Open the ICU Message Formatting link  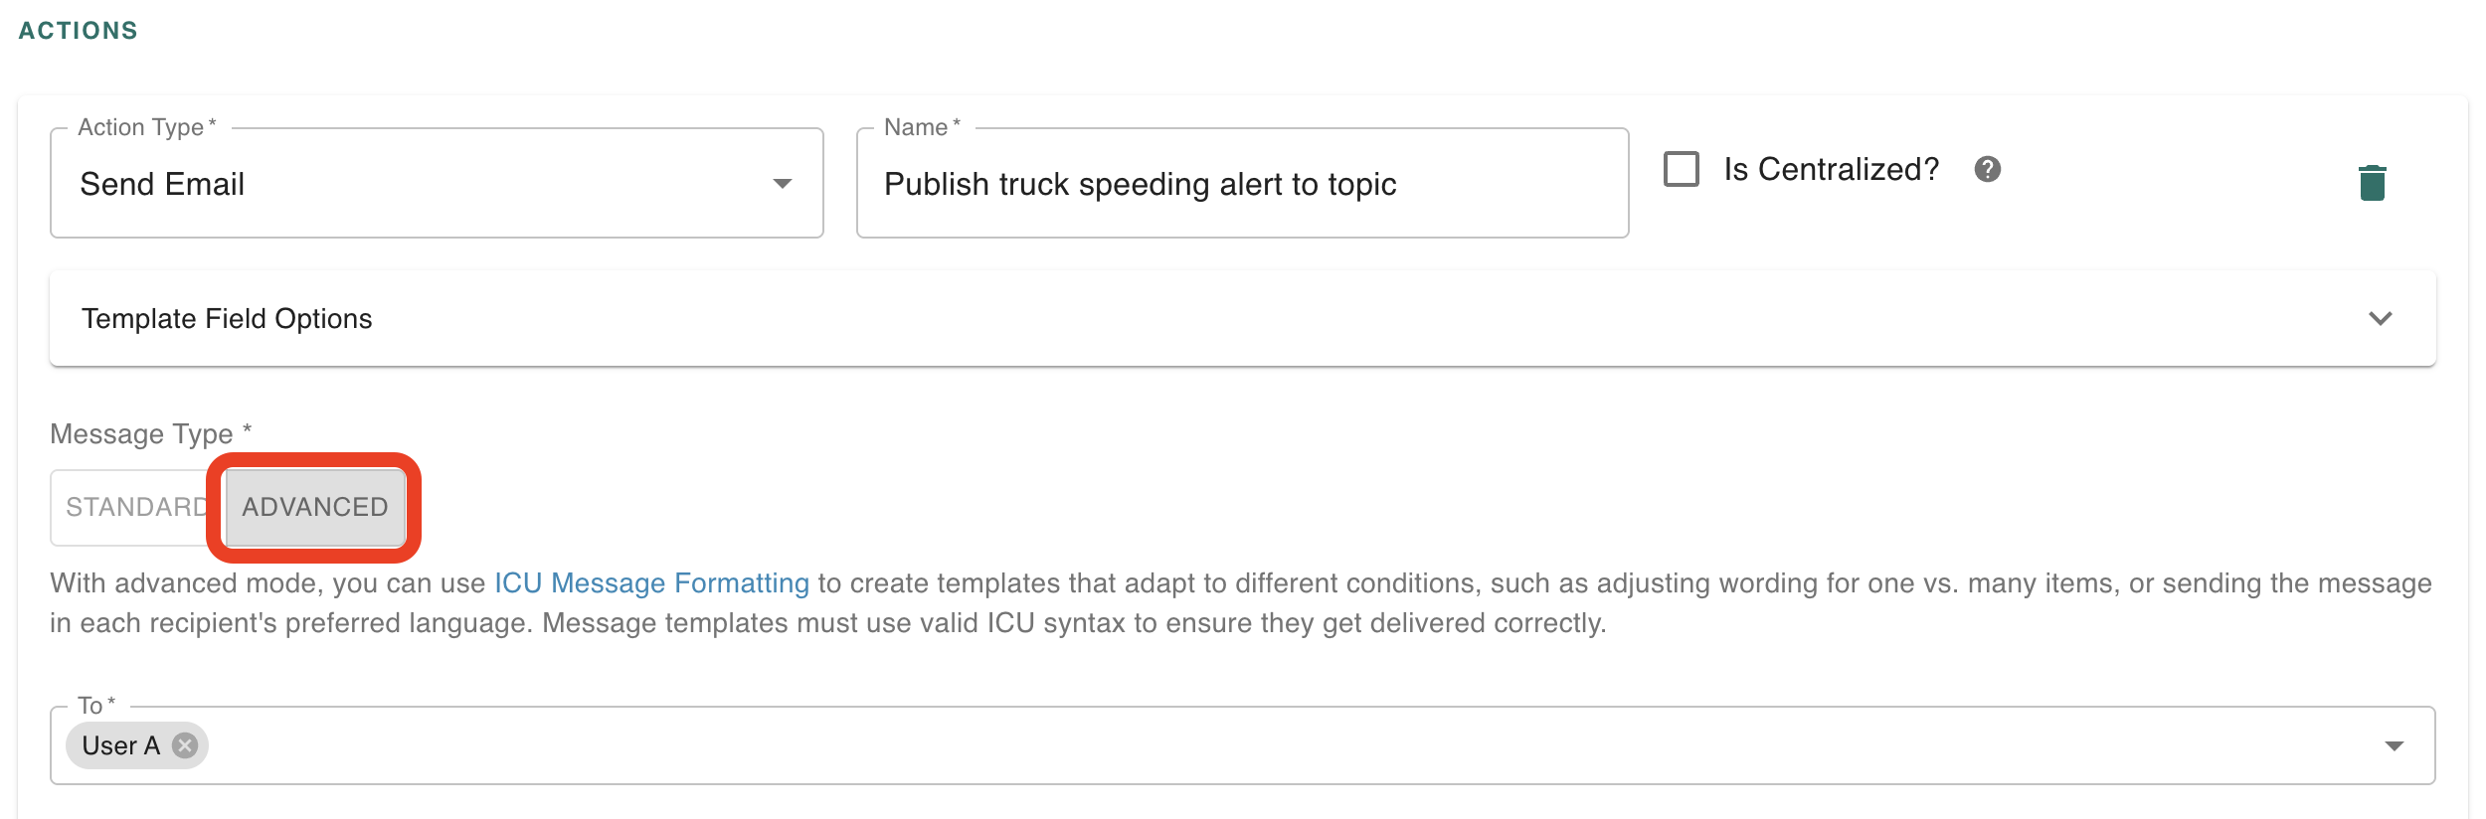point(651,583)
